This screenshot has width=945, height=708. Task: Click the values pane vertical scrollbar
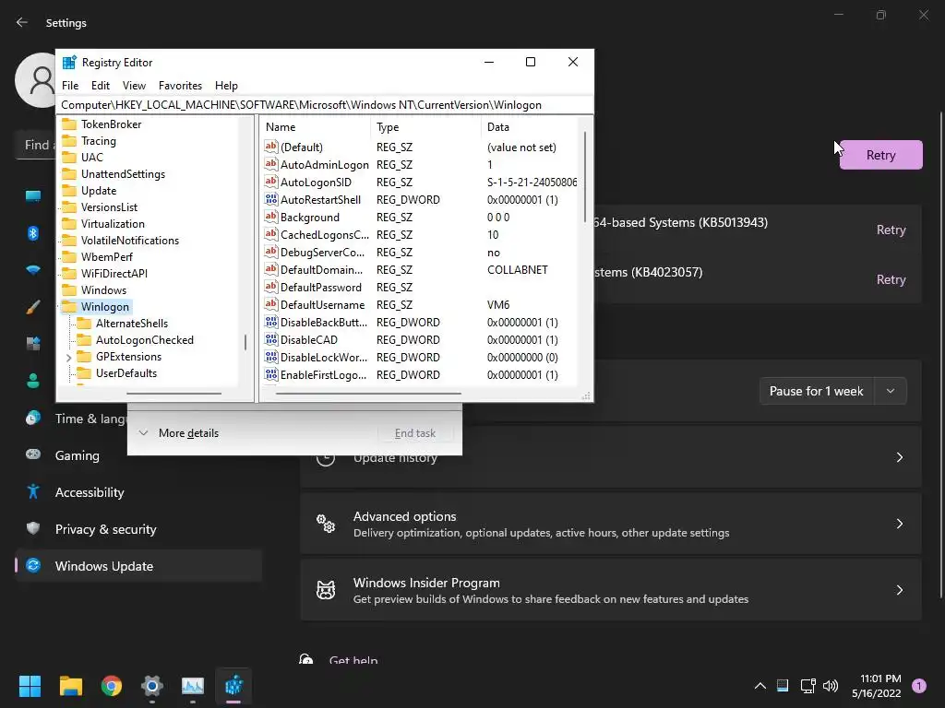click(584, 177)
